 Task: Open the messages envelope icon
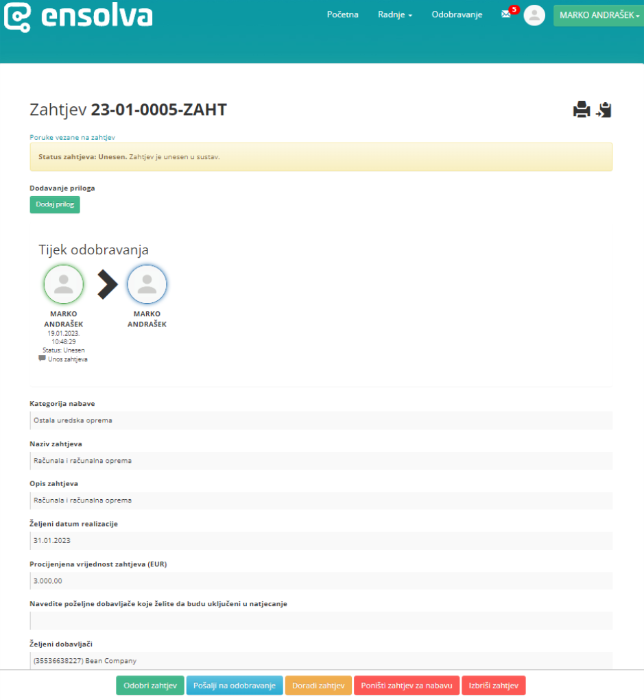(506, 14)
